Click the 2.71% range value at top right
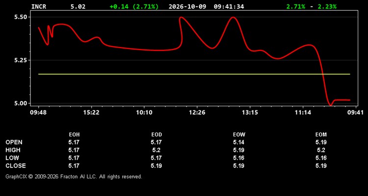This screenshot has width=368, height=196. [x=296, y=6]
